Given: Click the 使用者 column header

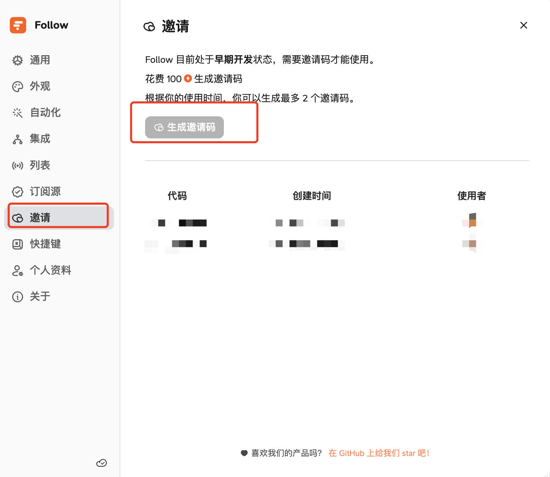Looking at the screenshot, I should 472,196.
